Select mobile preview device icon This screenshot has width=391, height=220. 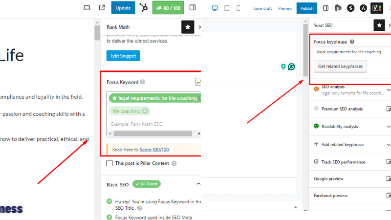pyautogui.click(x=239, y=8)
